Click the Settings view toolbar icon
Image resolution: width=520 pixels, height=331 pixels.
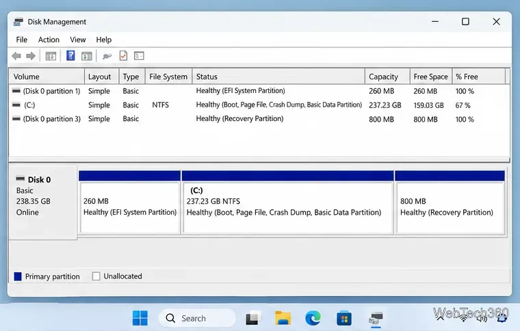[139, 55]
